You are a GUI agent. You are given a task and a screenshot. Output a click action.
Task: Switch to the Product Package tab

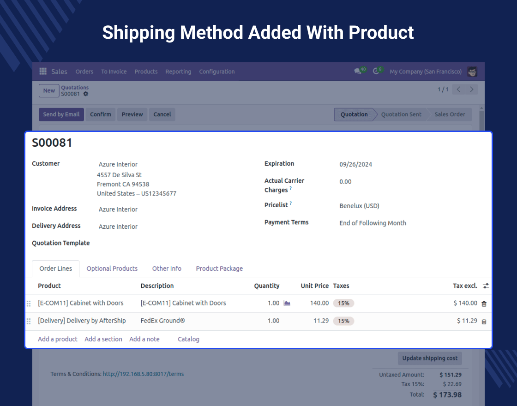[219, 269]
